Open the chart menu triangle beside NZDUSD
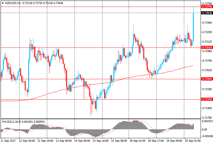 pyautogui.click(x=3, y=3)
